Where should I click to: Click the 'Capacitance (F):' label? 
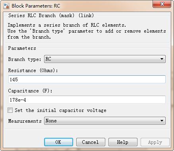click(30, 91)
